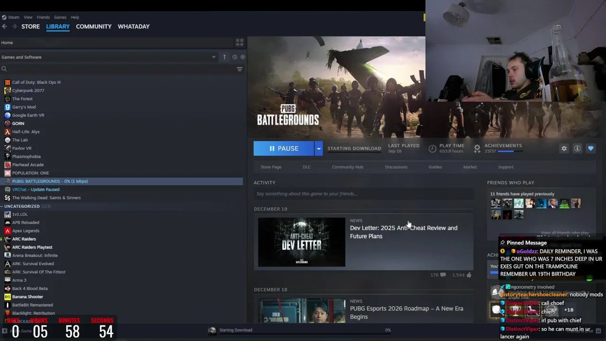Click the Steam logo menu icon

4,17
